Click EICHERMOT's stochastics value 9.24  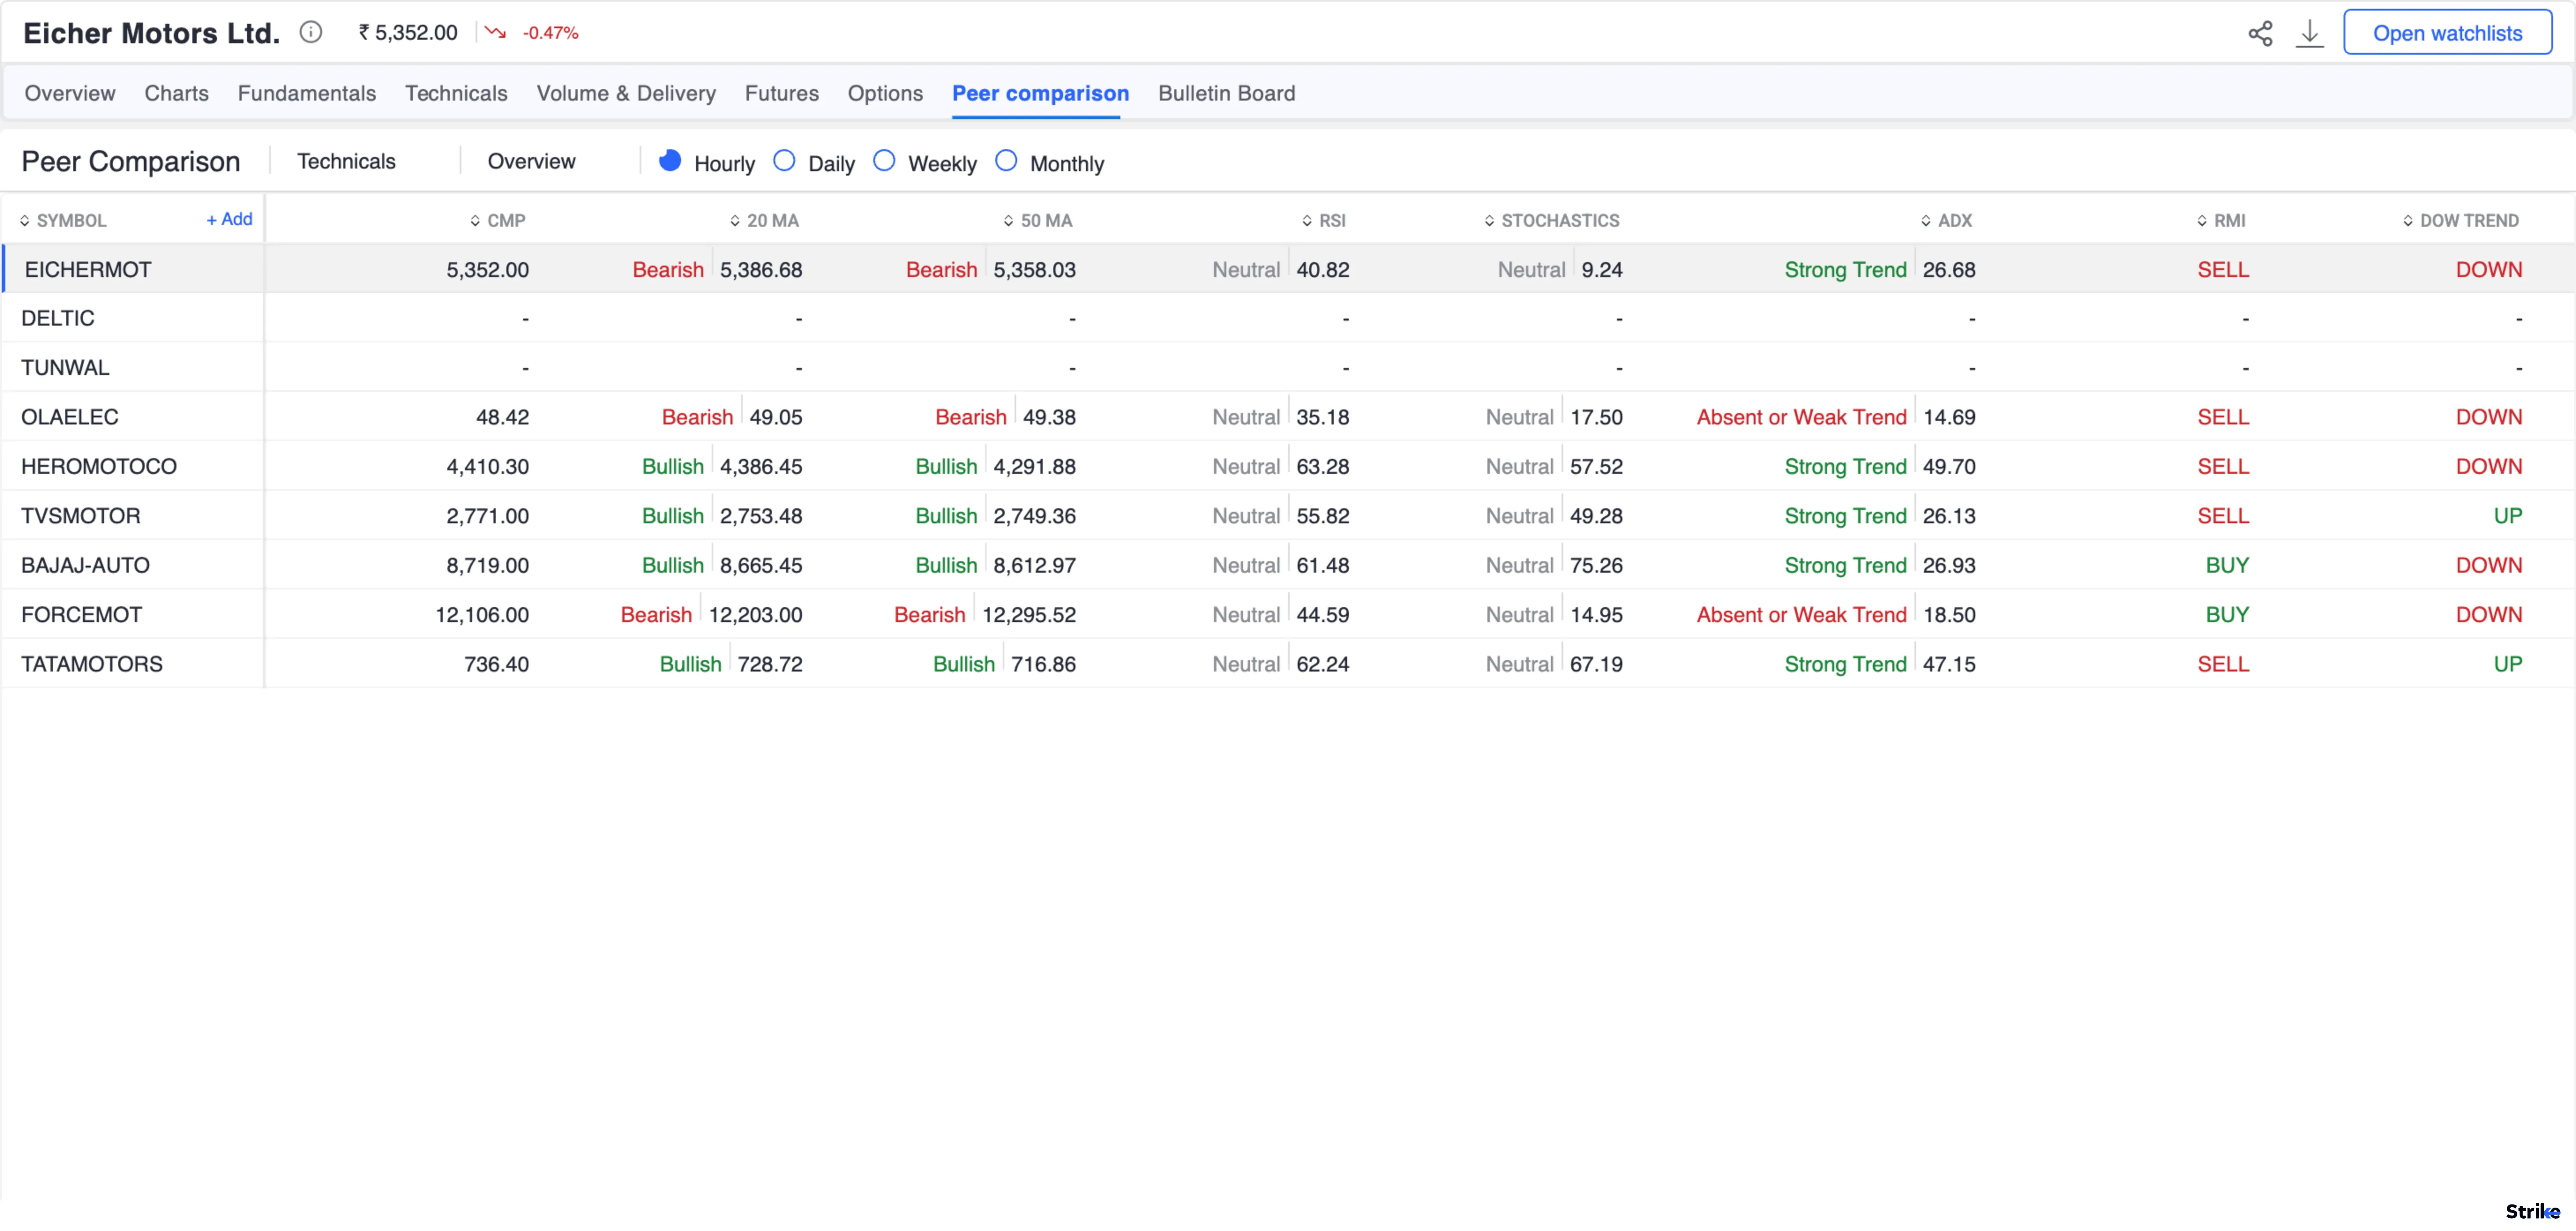point(1602,269)
